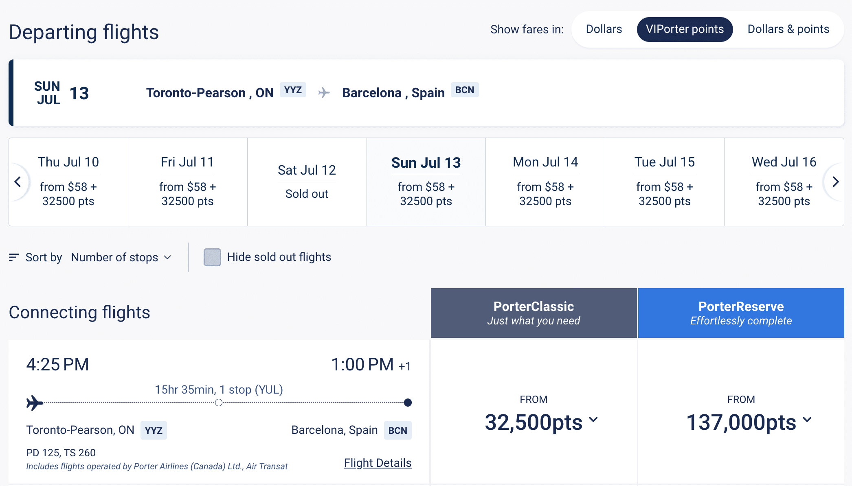Pick the Wed Jul 16 date tab

click(784, 182)
